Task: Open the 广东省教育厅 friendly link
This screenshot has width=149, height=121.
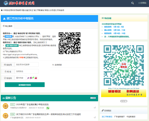Action: coord(119,117)
